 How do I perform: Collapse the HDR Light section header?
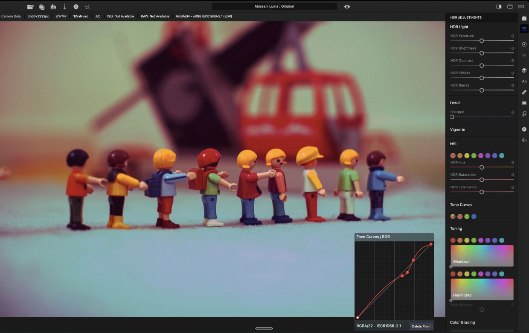[x=459, y=26]
